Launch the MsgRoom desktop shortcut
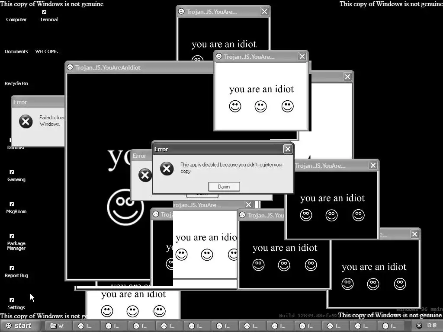 (x=16, y=208)
